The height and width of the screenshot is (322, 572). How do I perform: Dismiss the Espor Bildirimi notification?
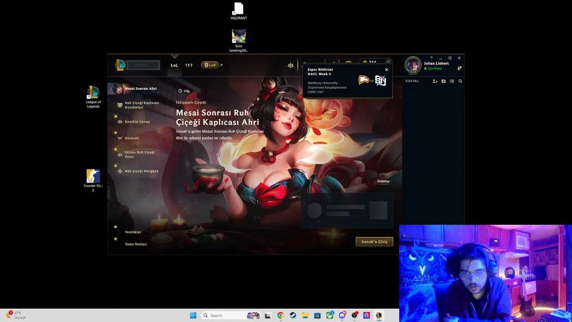pos(387,69)
